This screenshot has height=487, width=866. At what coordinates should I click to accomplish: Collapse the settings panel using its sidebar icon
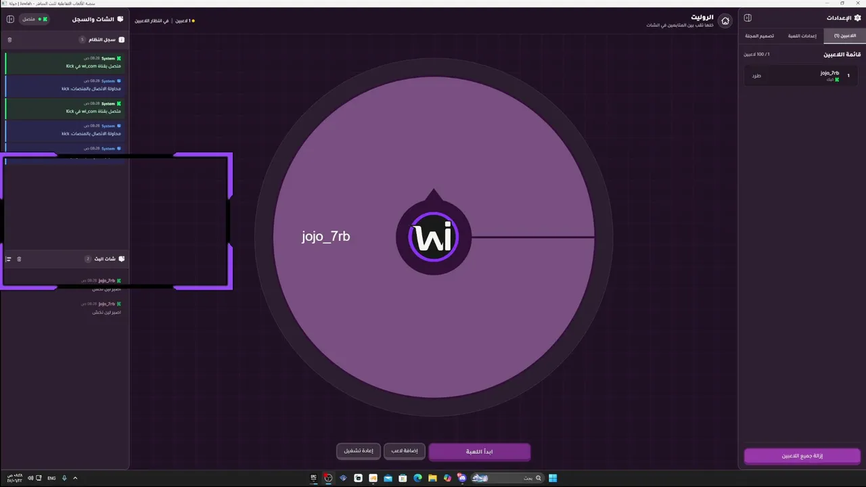point(748,18)
